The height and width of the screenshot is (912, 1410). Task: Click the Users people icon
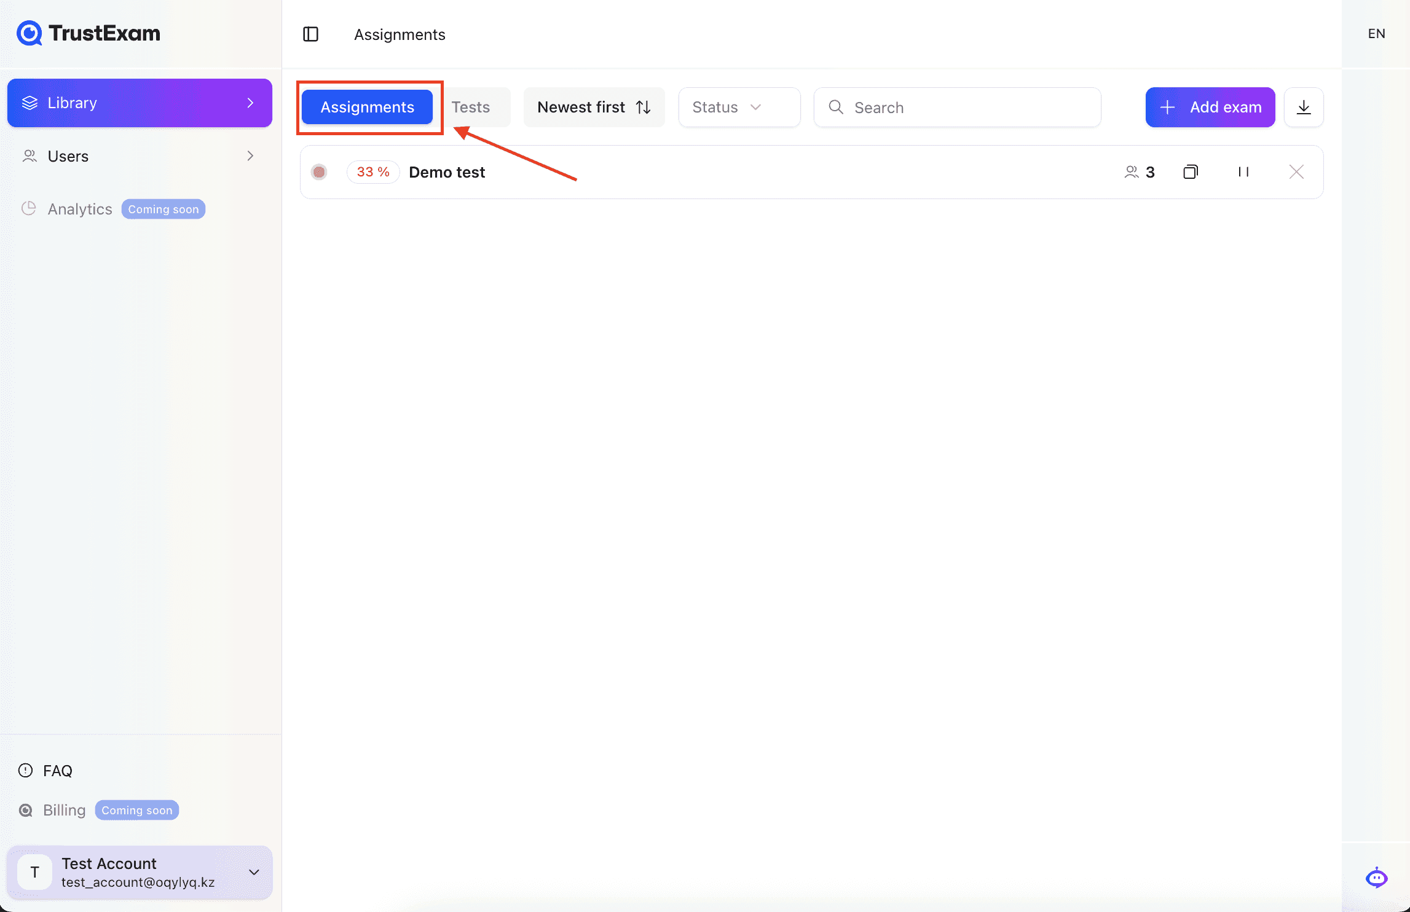(x=30, y=156)
